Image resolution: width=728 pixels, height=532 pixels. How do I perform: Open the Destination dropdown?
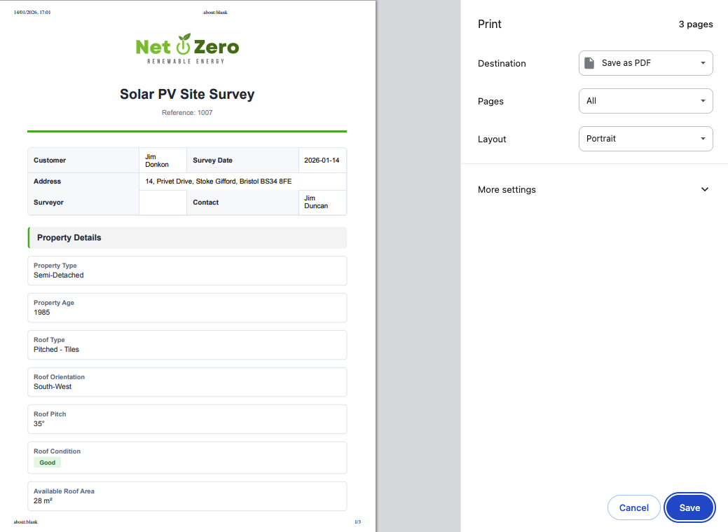(x=645, y=63)
